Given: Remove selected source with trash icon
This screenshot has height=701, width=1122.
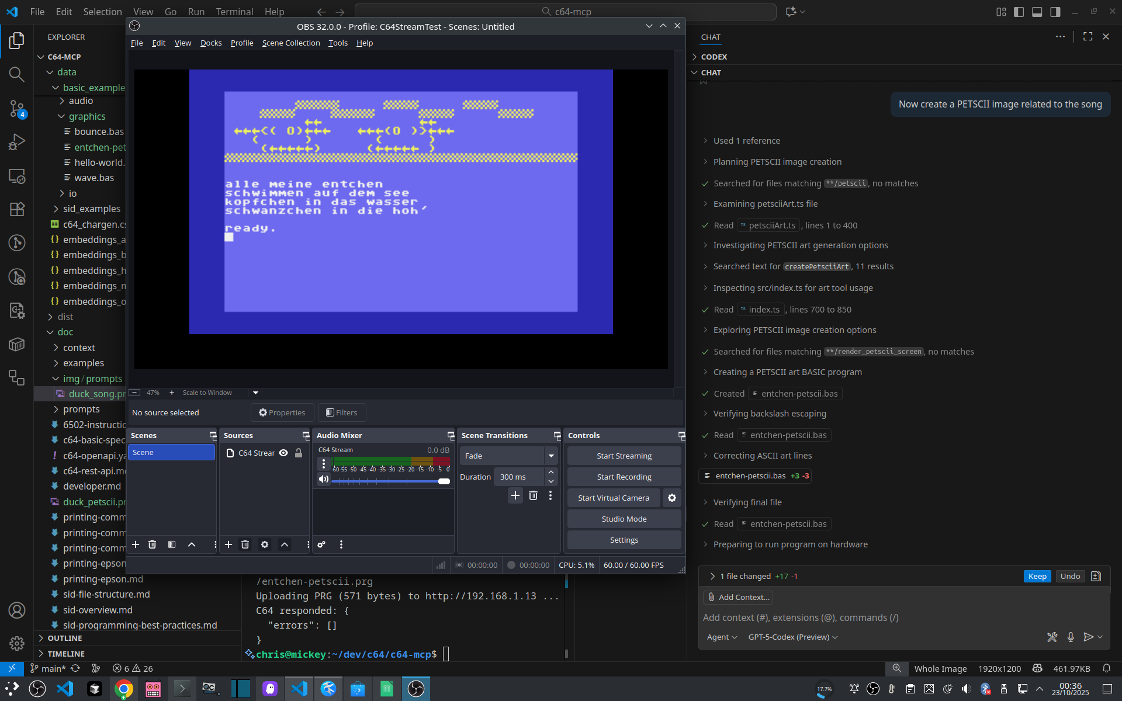Looking at the screenshot, I should pos(245,544).
